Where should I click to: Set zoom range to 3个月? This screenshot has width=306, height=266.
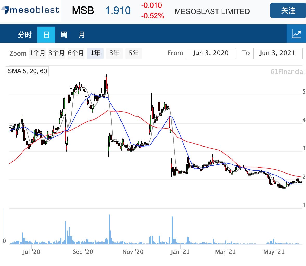pos(57,53)
